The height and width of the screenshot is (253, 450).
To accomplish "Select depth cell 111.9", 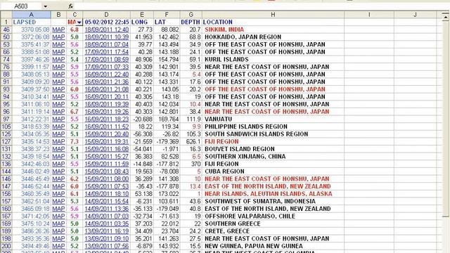I will 191,119.
